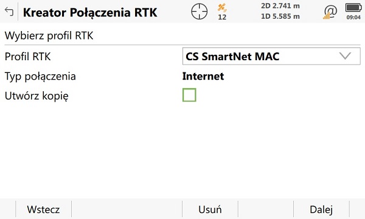Screen dimensions: 365x219
Task: Click the back arrow icon beside the title
Action: coord(9,12)
